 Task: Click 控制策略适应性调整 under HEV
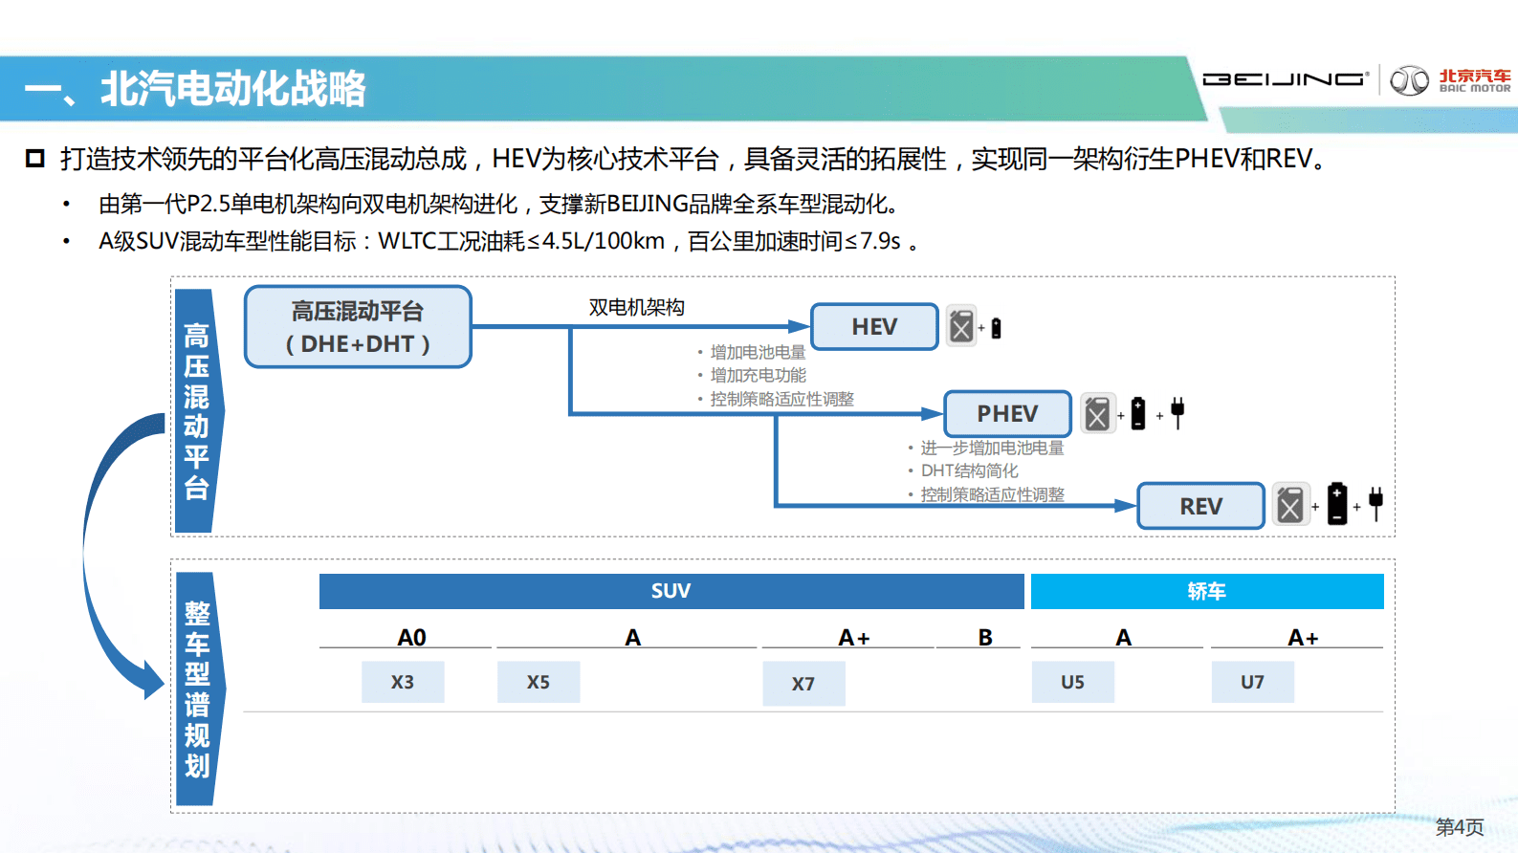tap(781, 399)
